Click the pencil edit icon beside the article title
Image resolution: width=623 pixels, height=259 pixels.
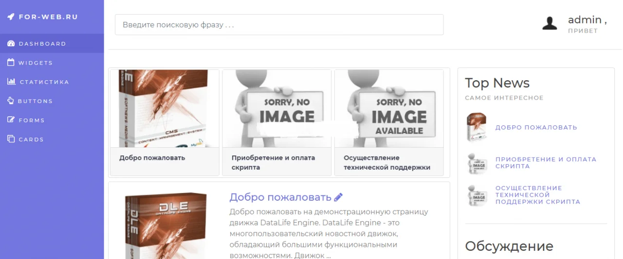pos(338,197)
